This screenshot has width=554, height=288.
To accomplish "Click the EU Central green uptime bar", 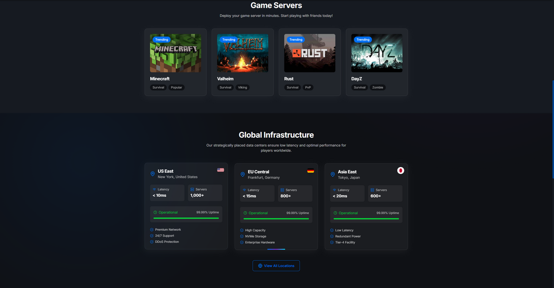I will pyautogui.click(x=277, y=219).
